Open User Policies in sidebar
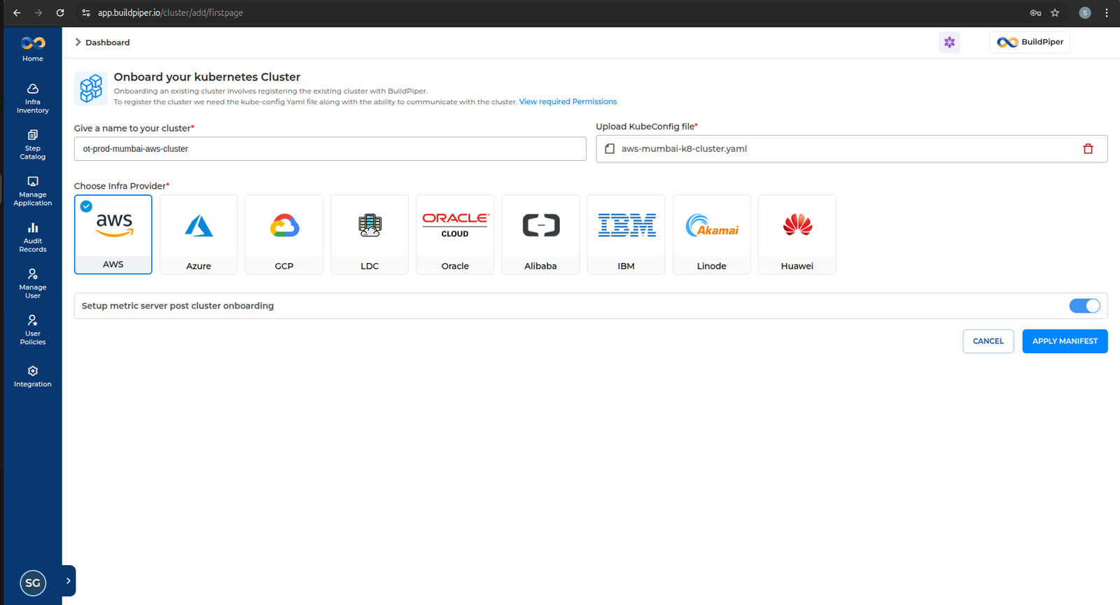The width and height of the screenshot is (1120, 605). (x=33, y=330)
